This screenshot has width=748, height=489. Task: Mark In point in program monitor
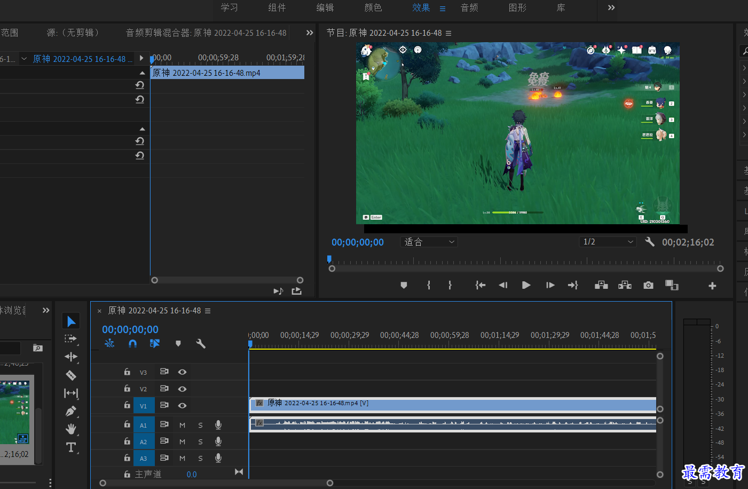429,285
